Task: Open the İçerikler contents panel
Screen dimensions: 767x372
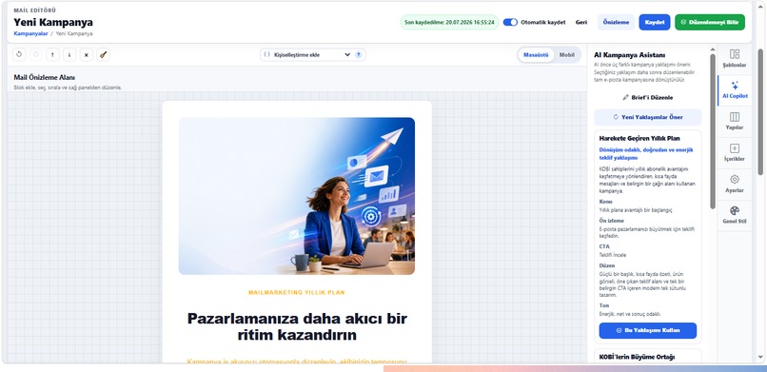Action: click(735, 152)
